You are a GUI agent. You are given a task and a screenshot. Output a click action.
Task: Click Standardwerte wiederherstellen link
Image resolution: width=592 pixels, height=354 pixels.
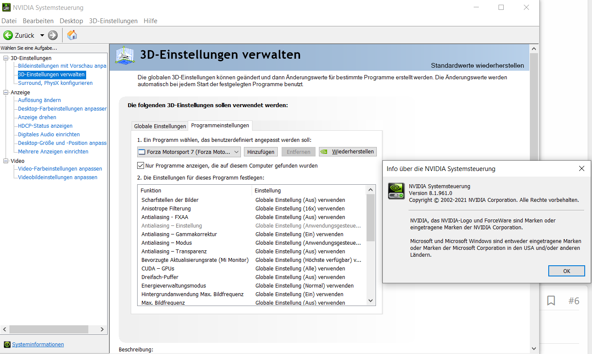click(477, 66)
